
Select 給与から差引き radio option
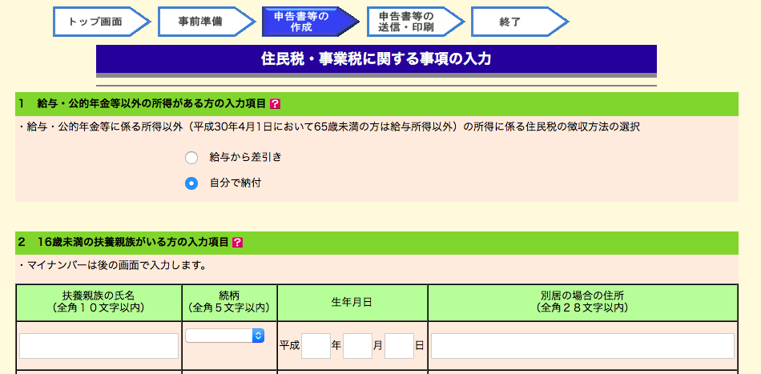pos(191,158)
